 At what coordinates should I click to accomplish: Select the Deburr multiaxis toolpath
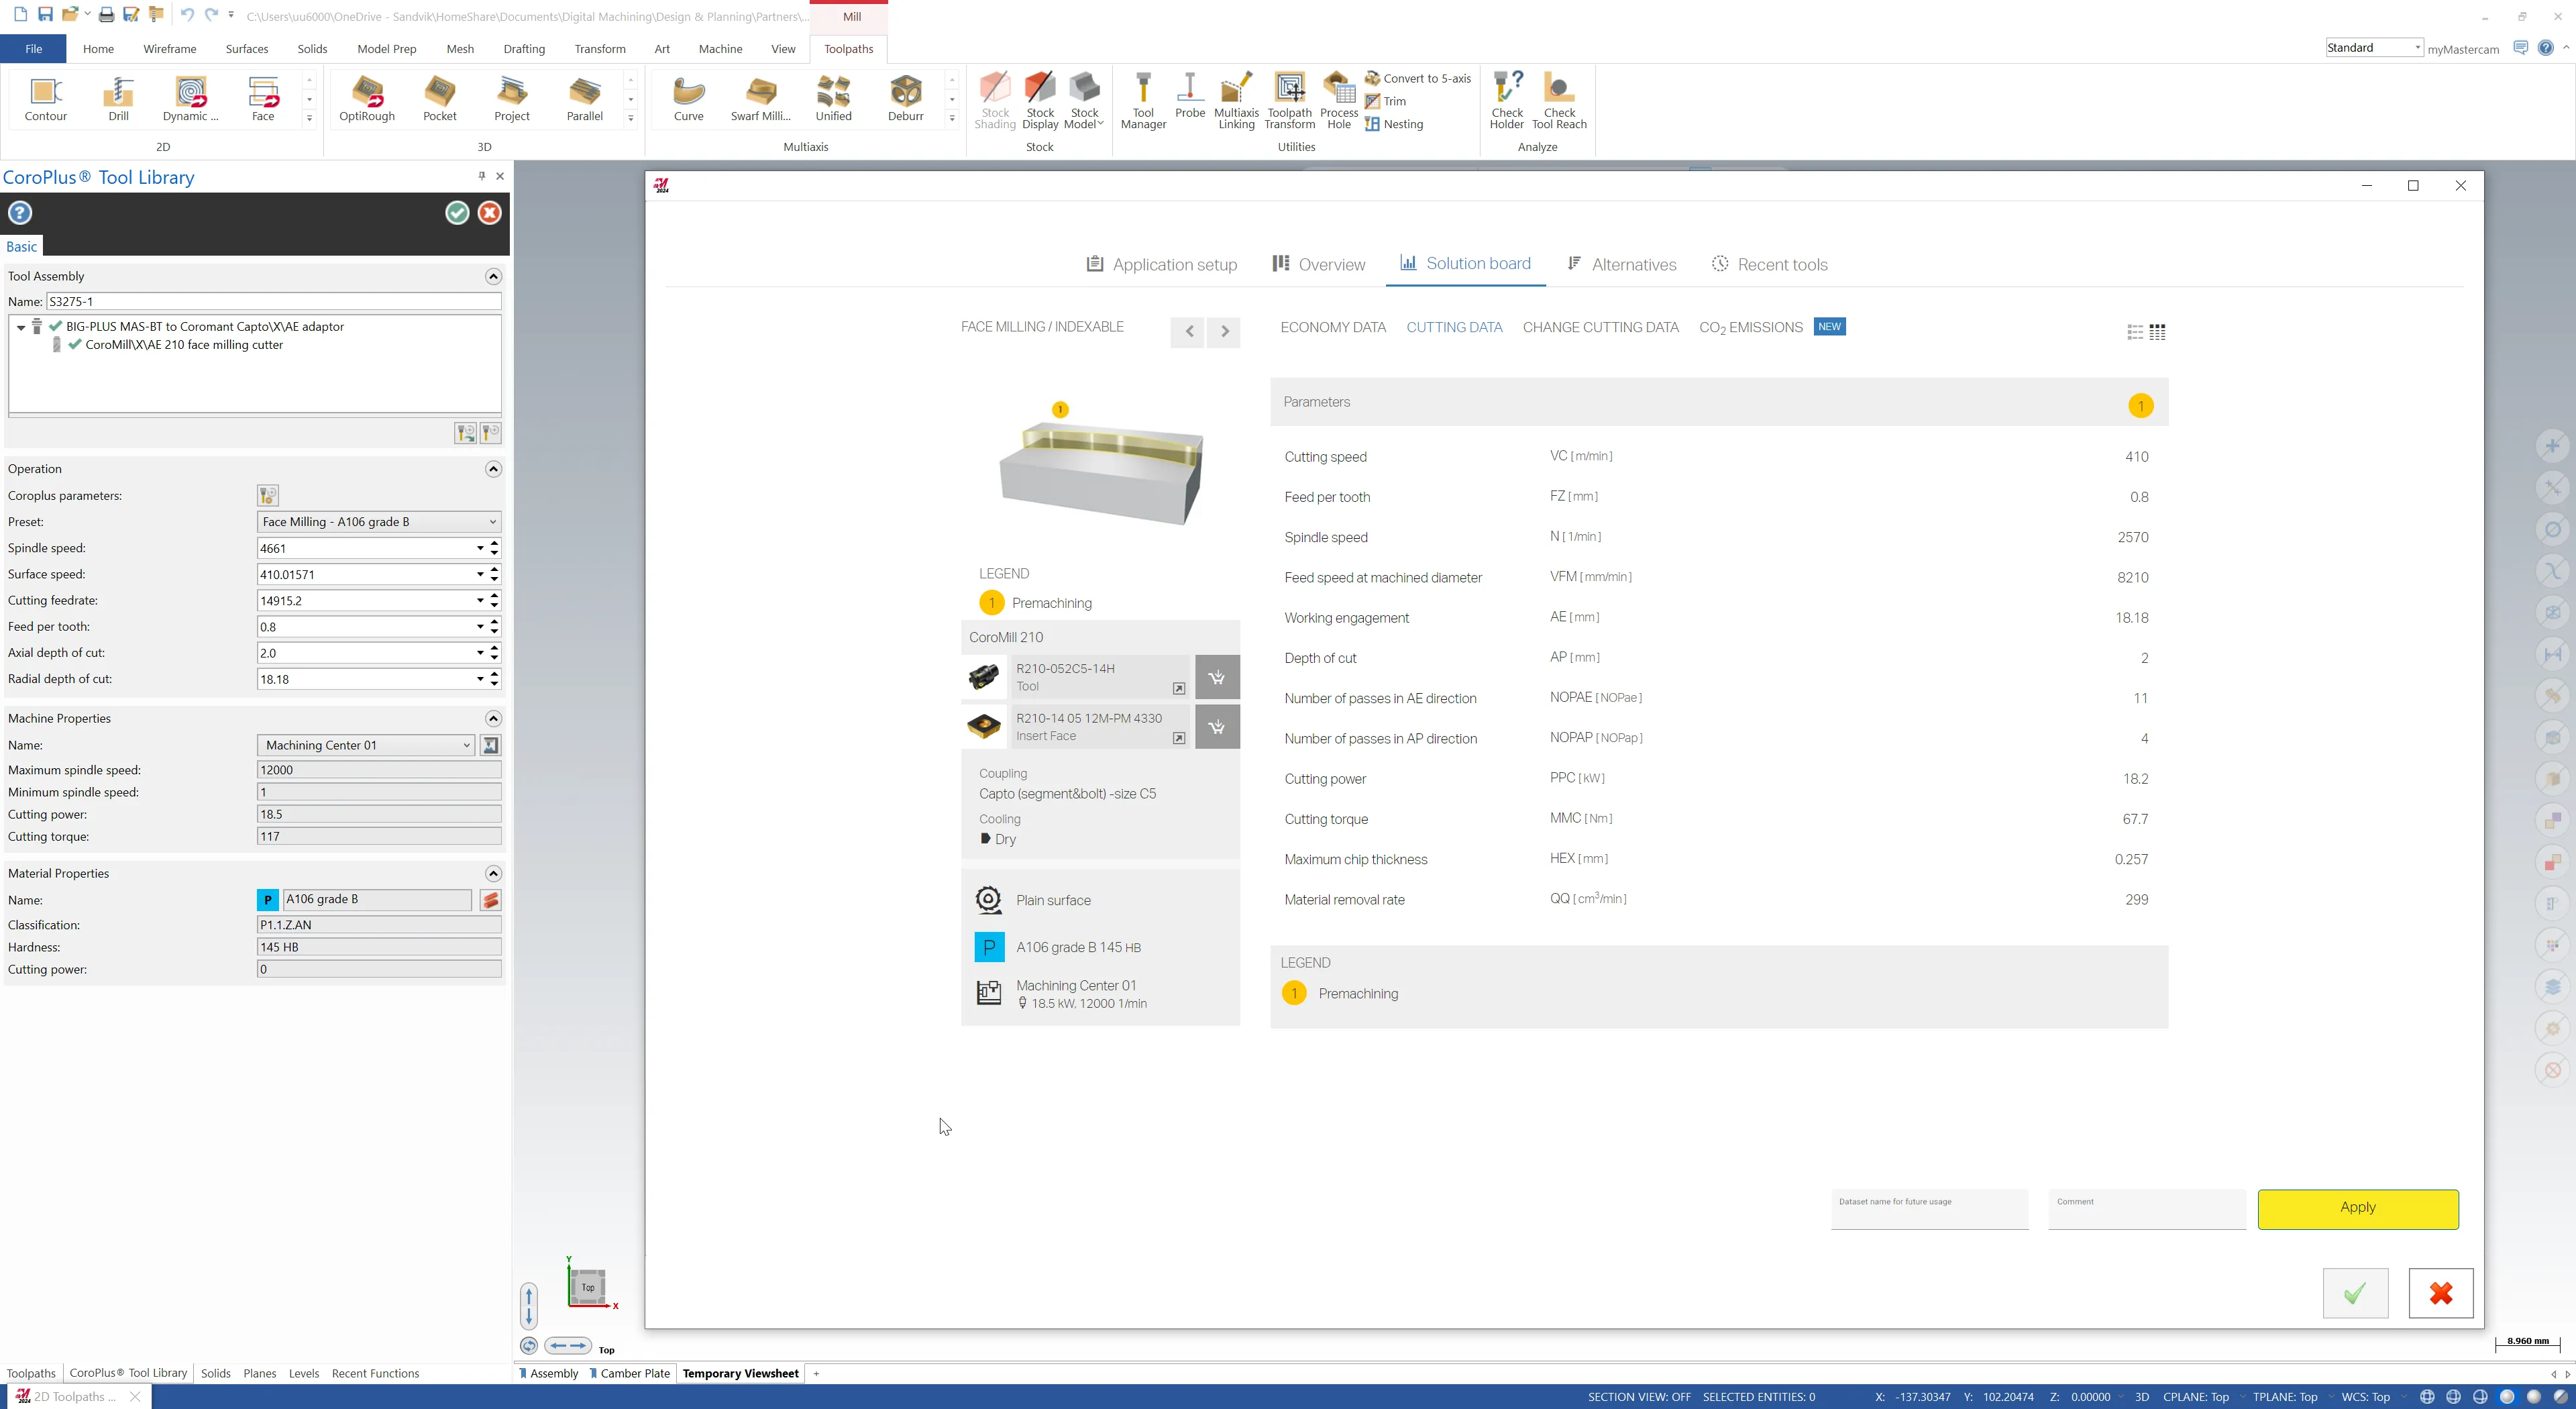click(905, 98)
